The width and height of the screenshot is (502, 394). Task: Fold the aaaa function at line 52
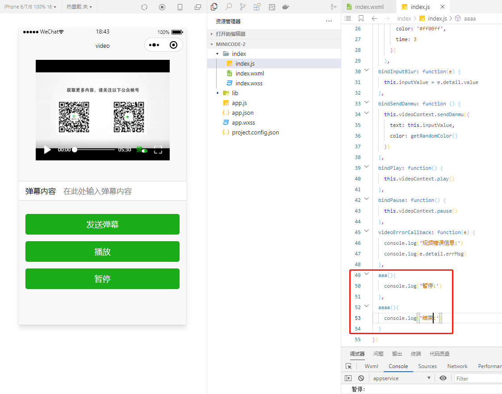coord(367,306)
